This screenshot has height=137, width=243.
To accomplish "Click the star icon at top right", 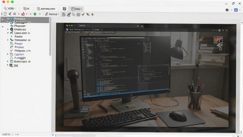I will coord(227,10).
